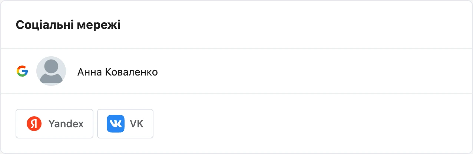Viewport: 473px width, 154px height.
Task: Click the Google logo icon
Action: tap(22, 71)
